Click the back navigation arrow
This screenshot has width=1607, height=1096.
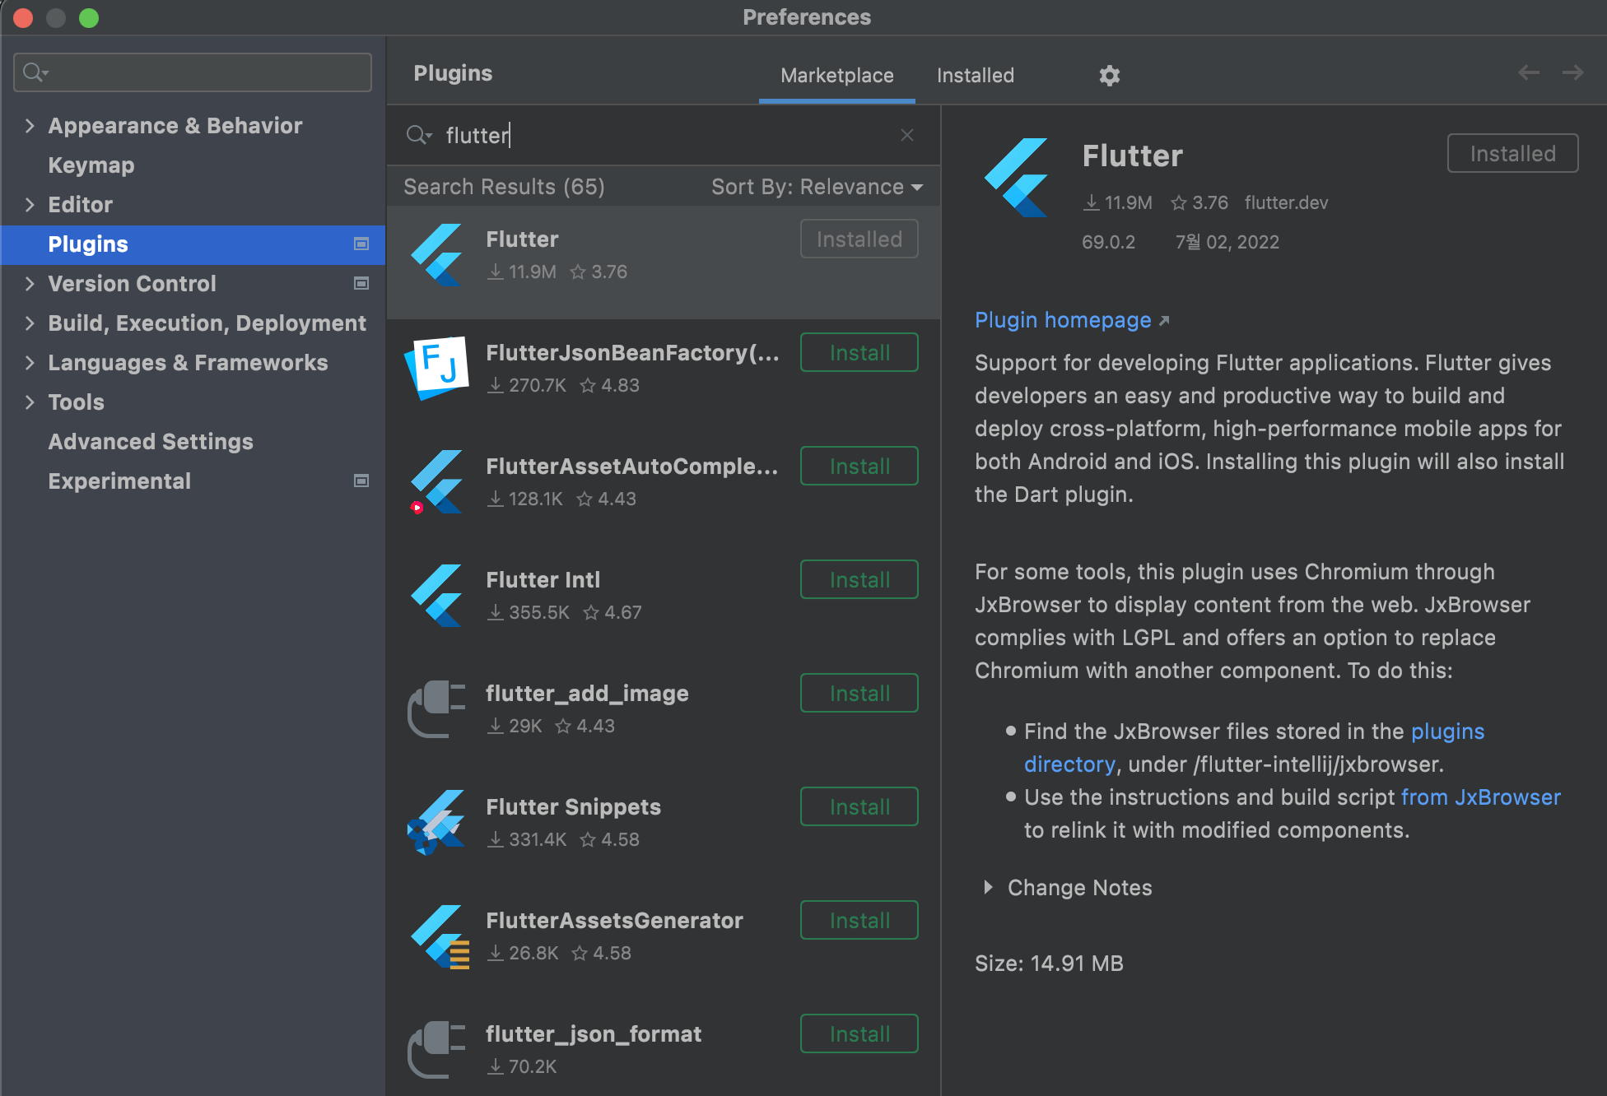[1528, 72]
